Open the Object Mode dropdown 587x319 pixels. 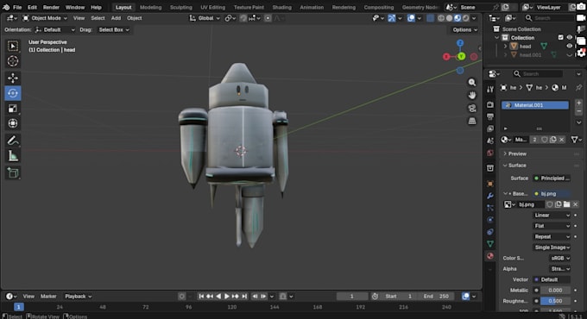pyautogui.click(x=45, y=18)
